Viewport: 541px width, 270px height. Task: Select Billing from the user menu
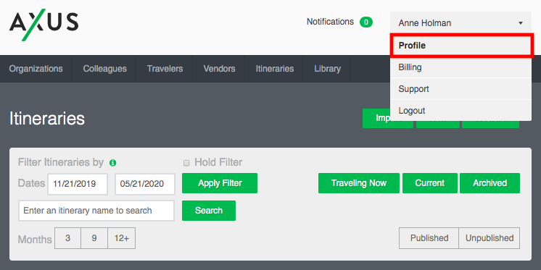pos(461,67)
